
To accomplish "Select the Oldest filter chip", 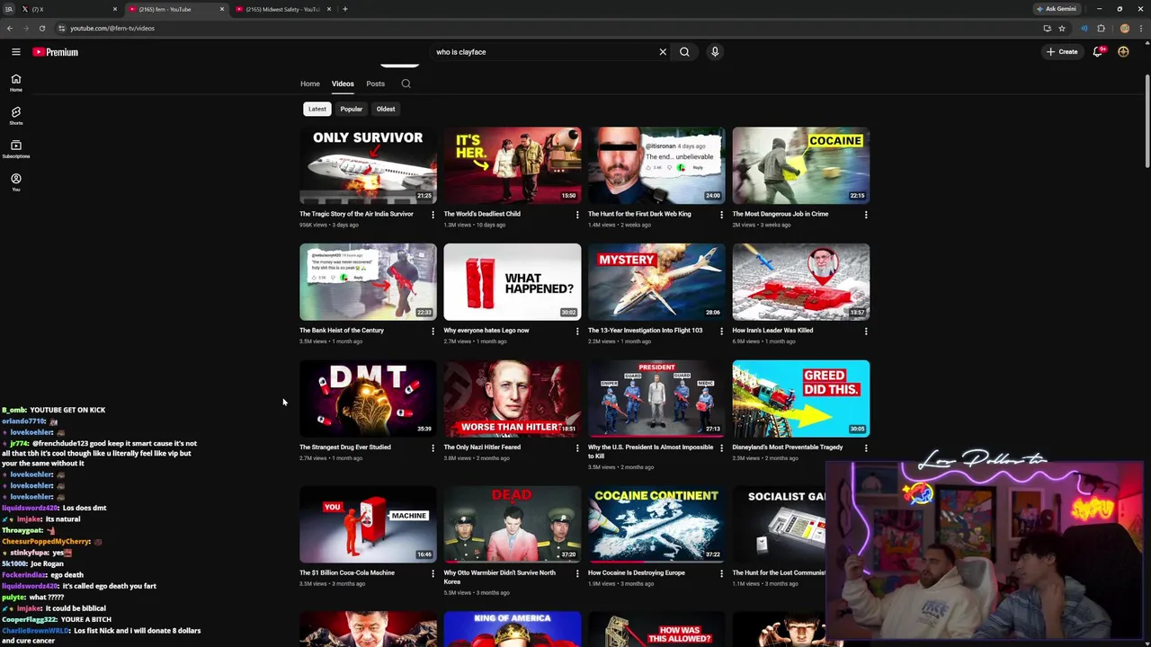I will [386, 109].
